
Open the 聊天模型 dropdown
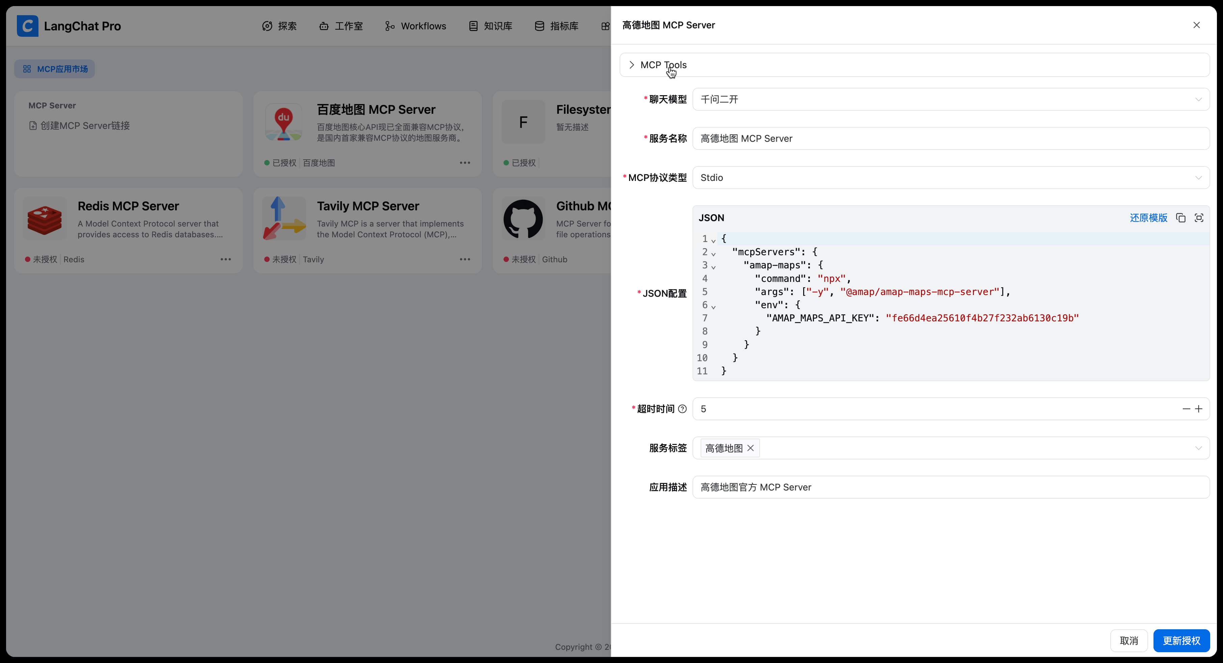click(951, 99)
